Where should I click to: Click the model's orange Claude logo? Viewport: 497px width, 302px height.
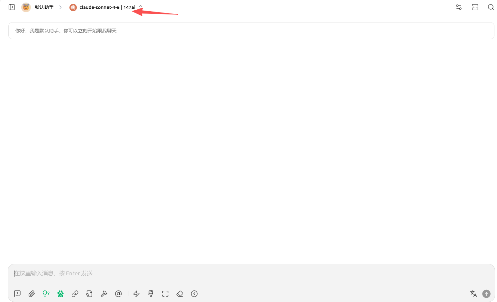(73, 7)
